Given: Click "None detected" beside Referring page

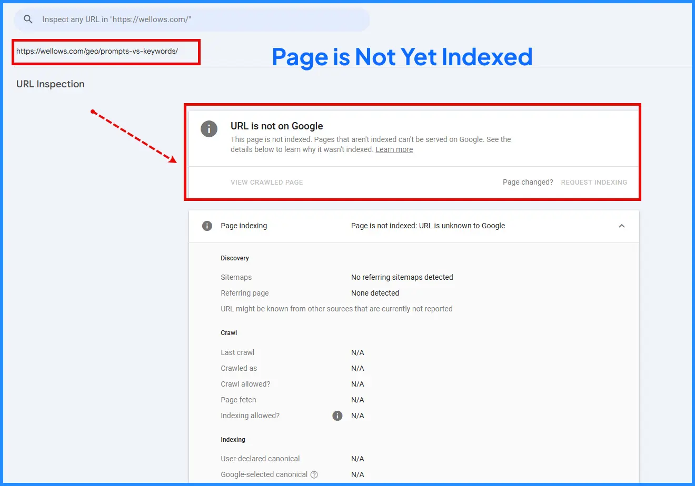Looking at the screenshot, I should point(375,293).
